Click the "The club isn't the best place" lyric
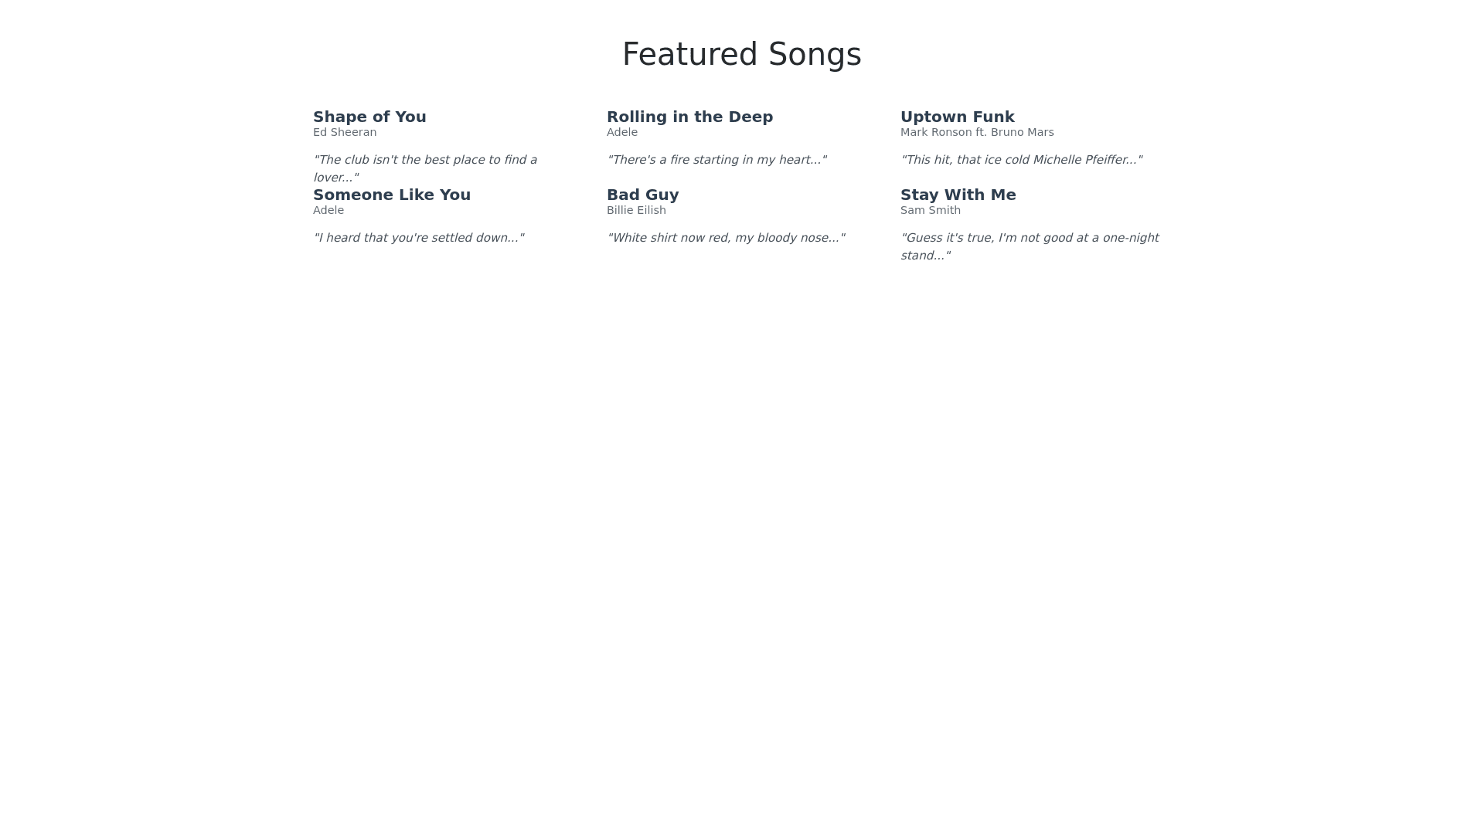The image size is (1484, 834). [x=424, y=161]
